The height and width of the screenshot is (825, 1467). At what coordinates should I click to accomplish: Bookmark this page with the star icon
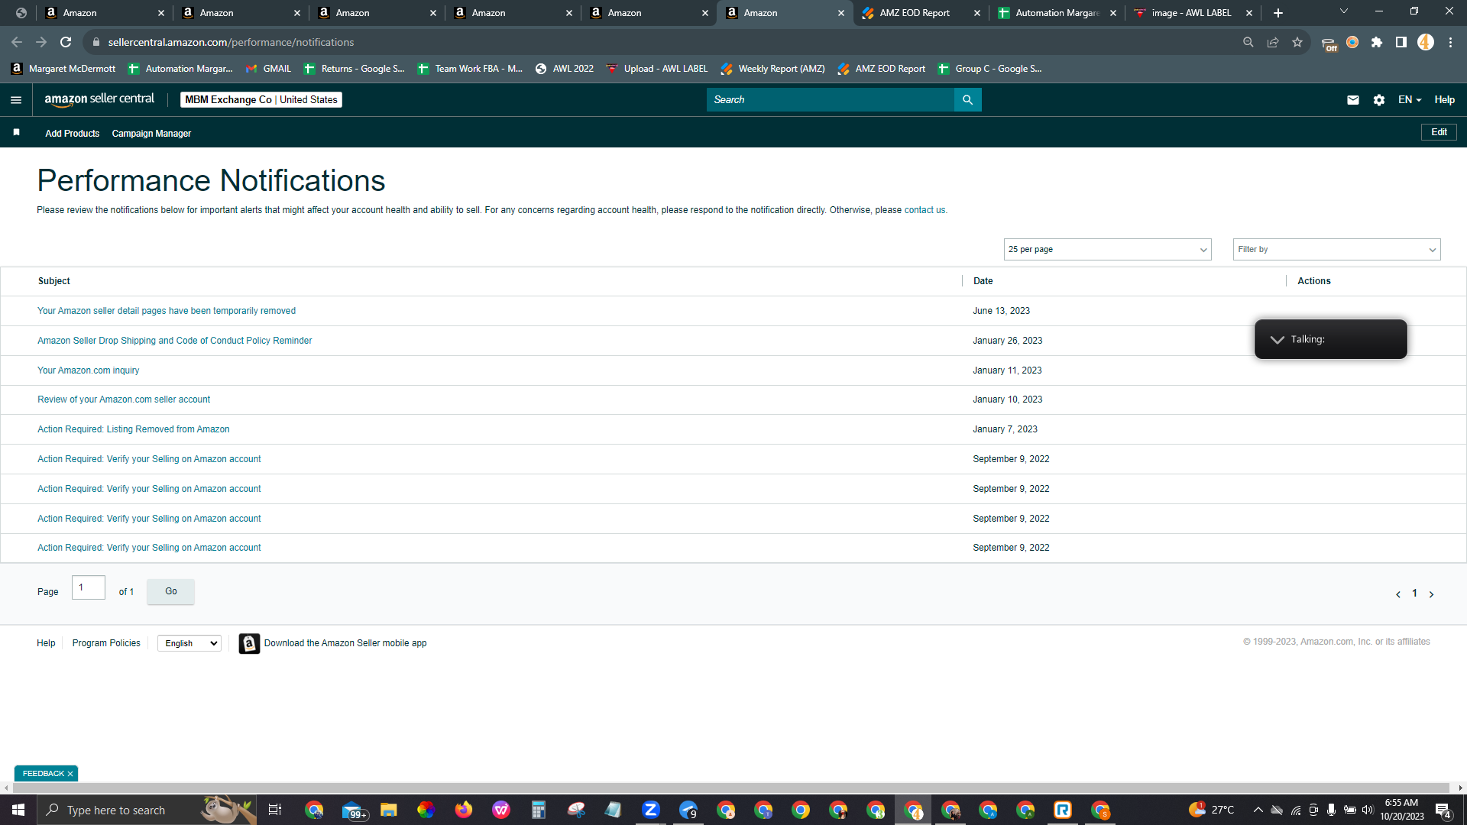[1297, 42]
